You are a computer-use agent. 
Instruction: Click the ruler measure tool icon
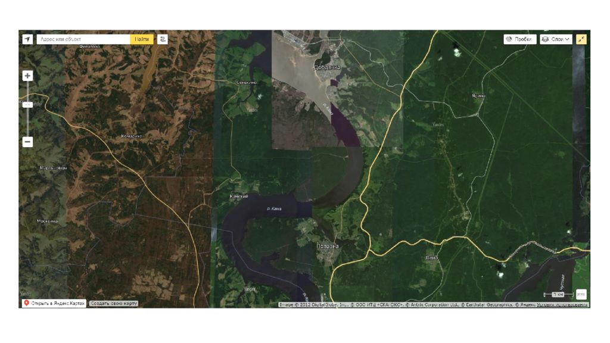(x=581, y=294)
